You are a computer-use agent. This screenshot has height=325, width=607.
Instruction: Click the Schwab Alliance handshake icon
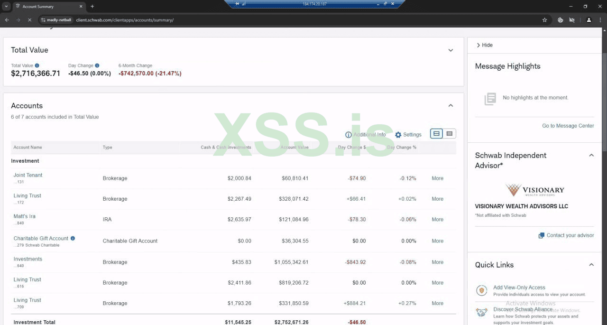tap(482, 312)
